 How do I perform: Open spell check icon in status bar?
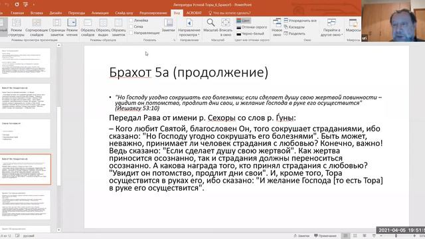click(x=17, y=236)
